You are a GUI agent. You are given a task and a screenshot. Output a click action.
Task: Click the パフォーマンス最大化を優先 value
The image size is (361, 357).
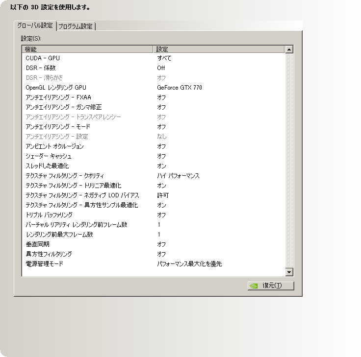click(189, 264)
